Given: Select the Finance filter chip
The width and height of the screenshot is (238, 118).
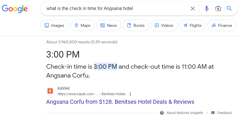Looking at the screenshot, I should [222, 25].
